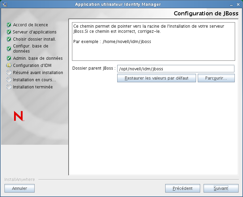Click the circle icon beside Installation en cours
This screenshot has height=197, width=243.
pyautogui.click(x=9, y=80)
